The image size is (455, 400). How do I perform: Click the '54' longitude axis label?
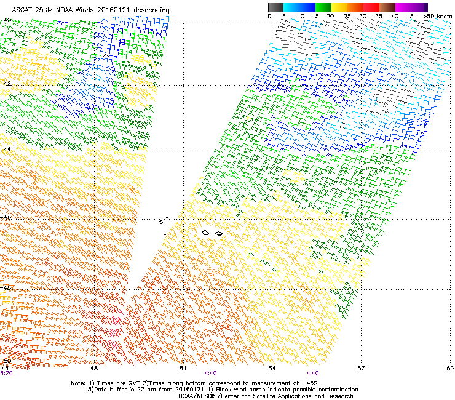pyautogui.click(x=272, y=368)
